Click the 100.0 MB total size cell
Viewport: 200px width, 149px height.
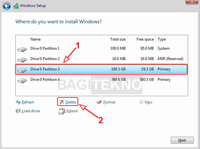click(x=118, y=48)
